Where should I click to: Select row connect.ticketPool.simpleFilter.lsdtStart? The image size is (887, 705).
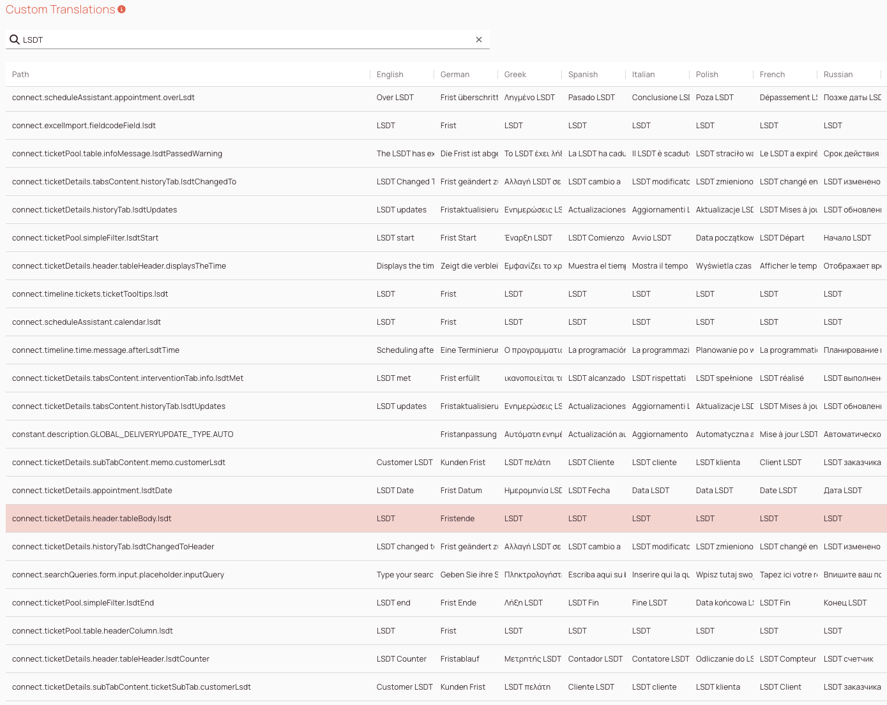192,237
